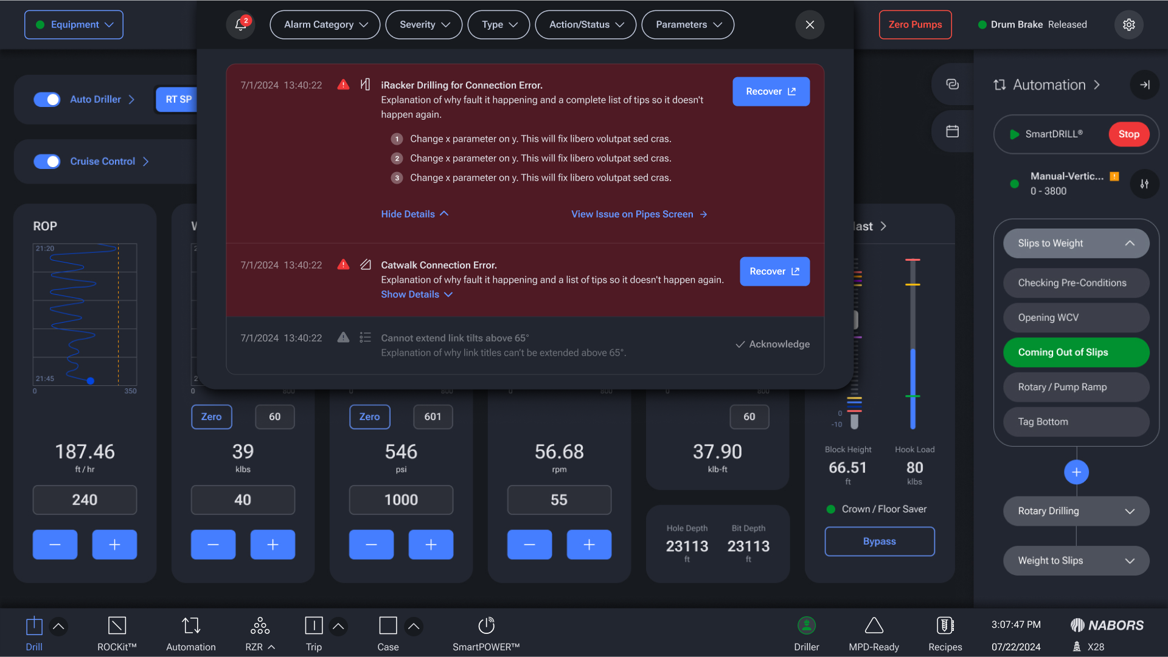Viewport: 1168px width, 657px height.
Task: Click the ROP setpoint field 240
Action: pos(85,500)
